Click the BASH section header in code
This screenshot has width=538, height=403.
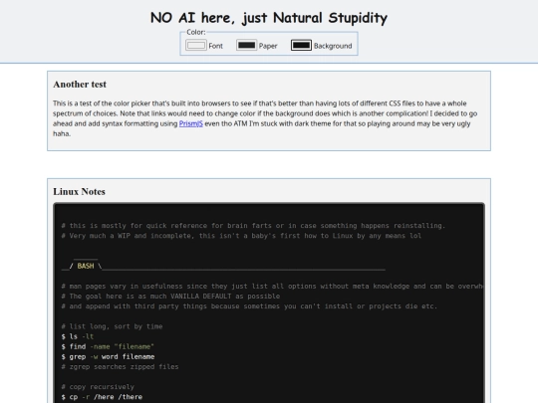[86, 266]
